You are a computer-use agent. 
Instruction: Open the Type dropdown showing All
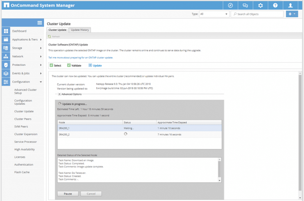tap(214, 14)
